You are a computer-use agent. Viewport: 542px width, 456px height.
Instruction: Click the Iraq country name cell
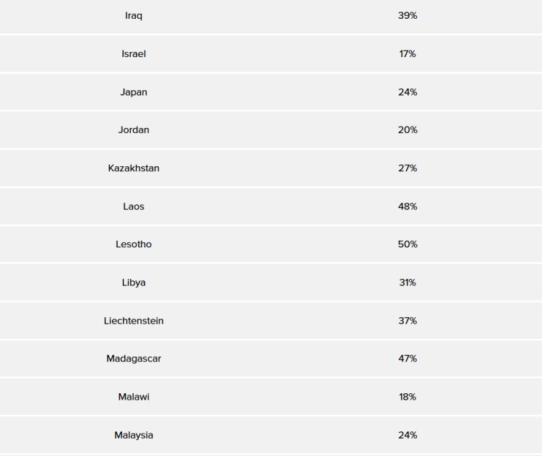click(134, 16)
